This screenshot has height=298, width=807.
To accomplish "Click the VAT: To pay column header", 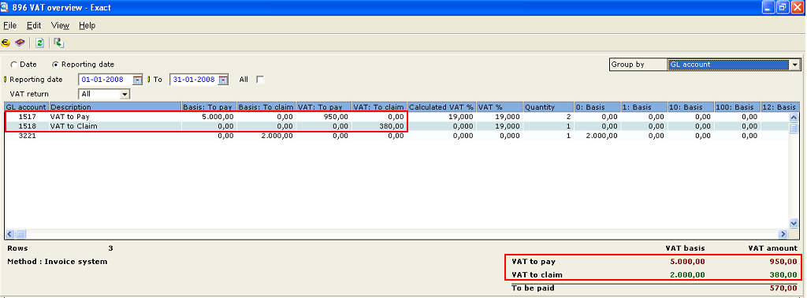I will click(x=324, y=107).
